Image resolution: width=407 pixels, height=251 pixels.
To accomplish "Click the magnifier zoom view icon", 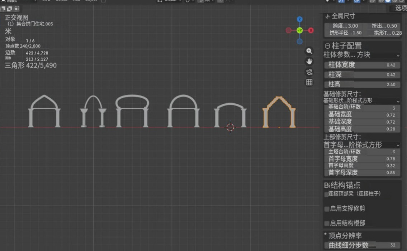I will coord(309,51).
